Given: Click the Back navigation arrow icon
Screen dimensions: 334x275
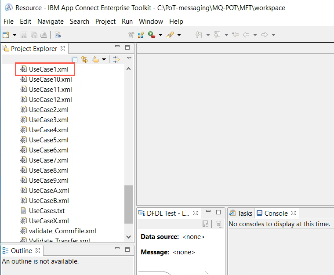Looking at the screenshot, I should (246, 35).
